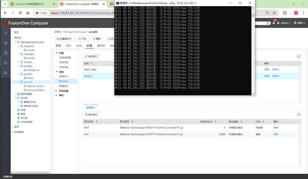Edit the Mgnt_Aggr aggregated port
The width and height of the screenshot is (308, 179).
coord(267,69)
